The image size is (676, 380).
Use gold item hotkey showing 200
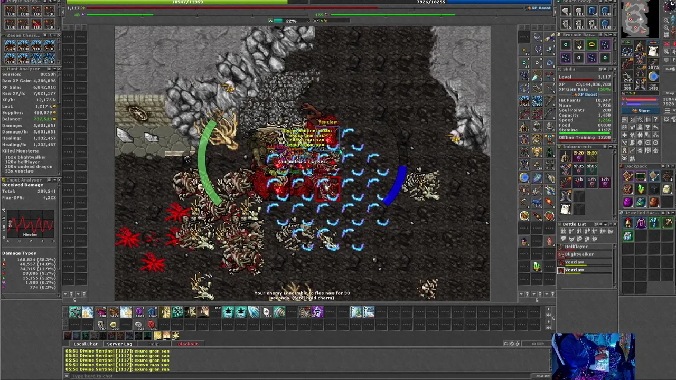[114, 325]
